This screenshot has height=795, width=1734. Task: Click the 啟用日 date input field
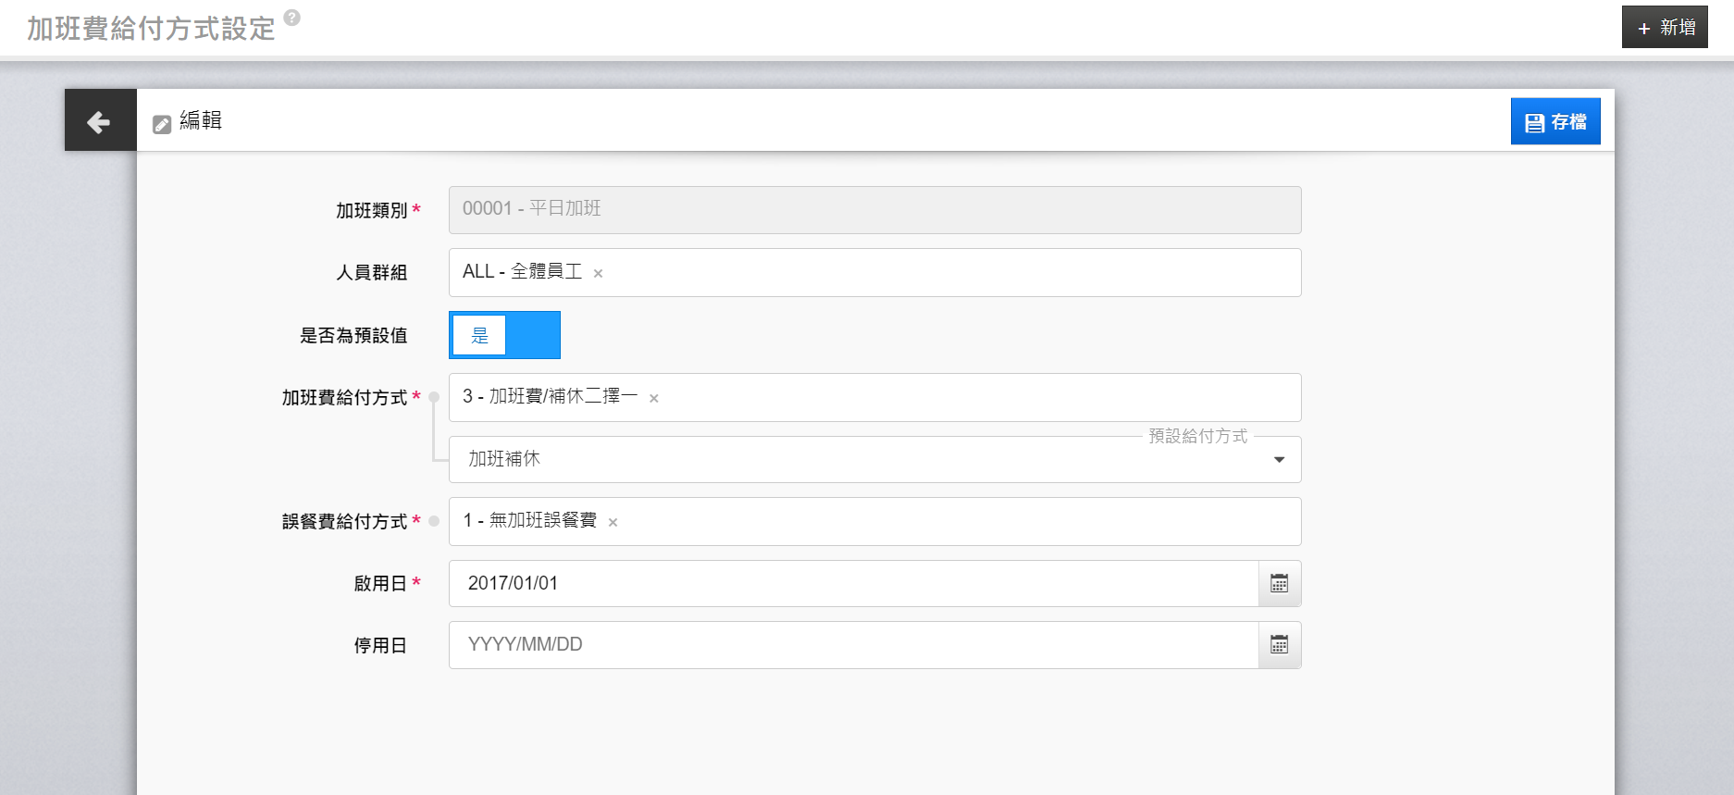pyautogui.click(x=851, y=584)
